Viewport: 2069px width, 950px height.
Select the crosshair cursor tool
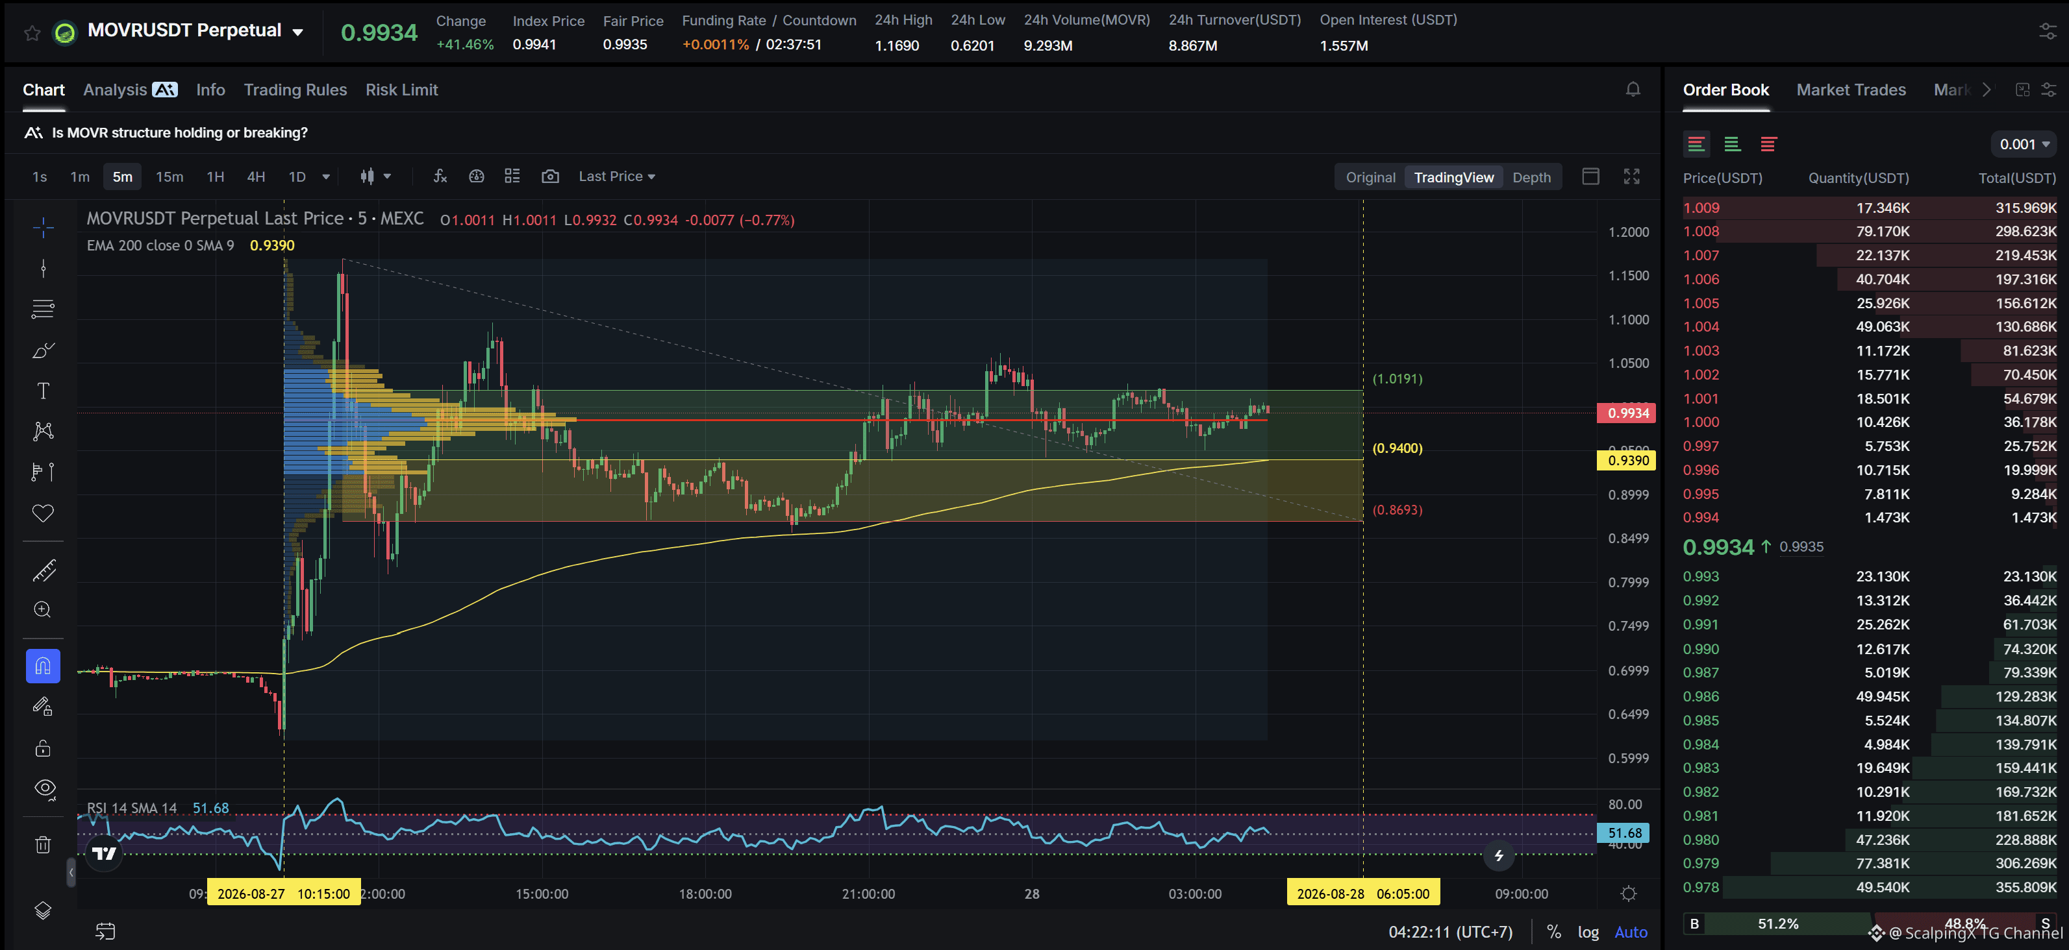[44, 228]
